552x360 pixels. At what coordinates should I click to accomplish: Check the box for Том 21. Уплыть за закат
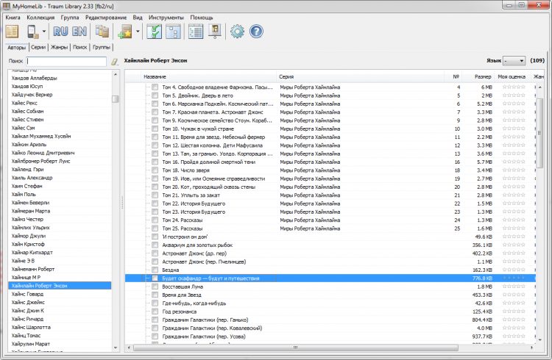(155, 195)
